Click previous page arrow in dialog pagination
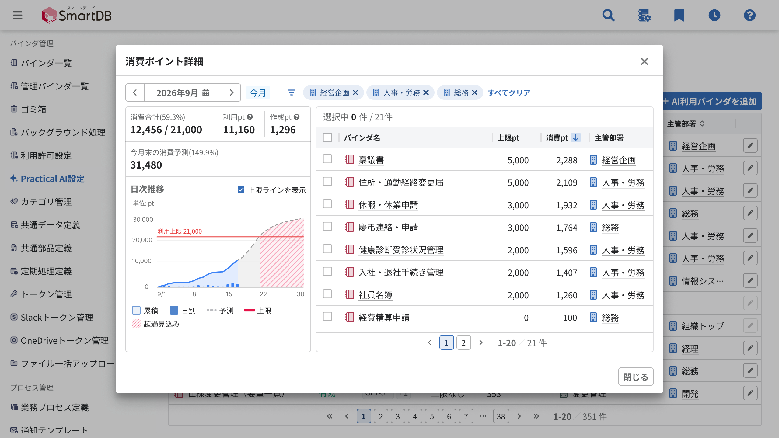Screen dimensions: 779x438 (429, 343)
